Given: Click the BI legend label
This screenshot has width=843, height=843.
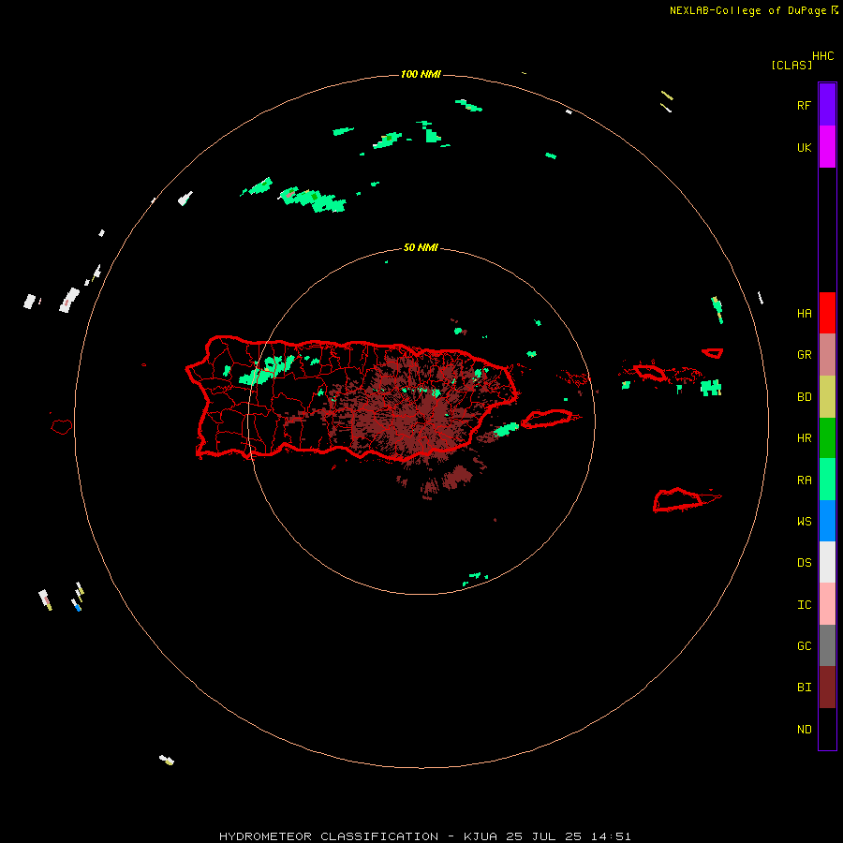Looking at the screenshot, I should tap(804, 688).
